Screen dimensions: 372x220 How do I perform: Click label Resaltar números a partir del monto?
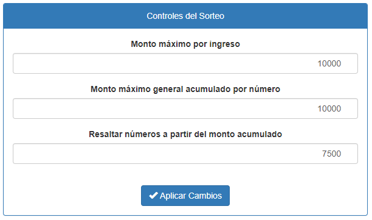[x=185, y=134]
